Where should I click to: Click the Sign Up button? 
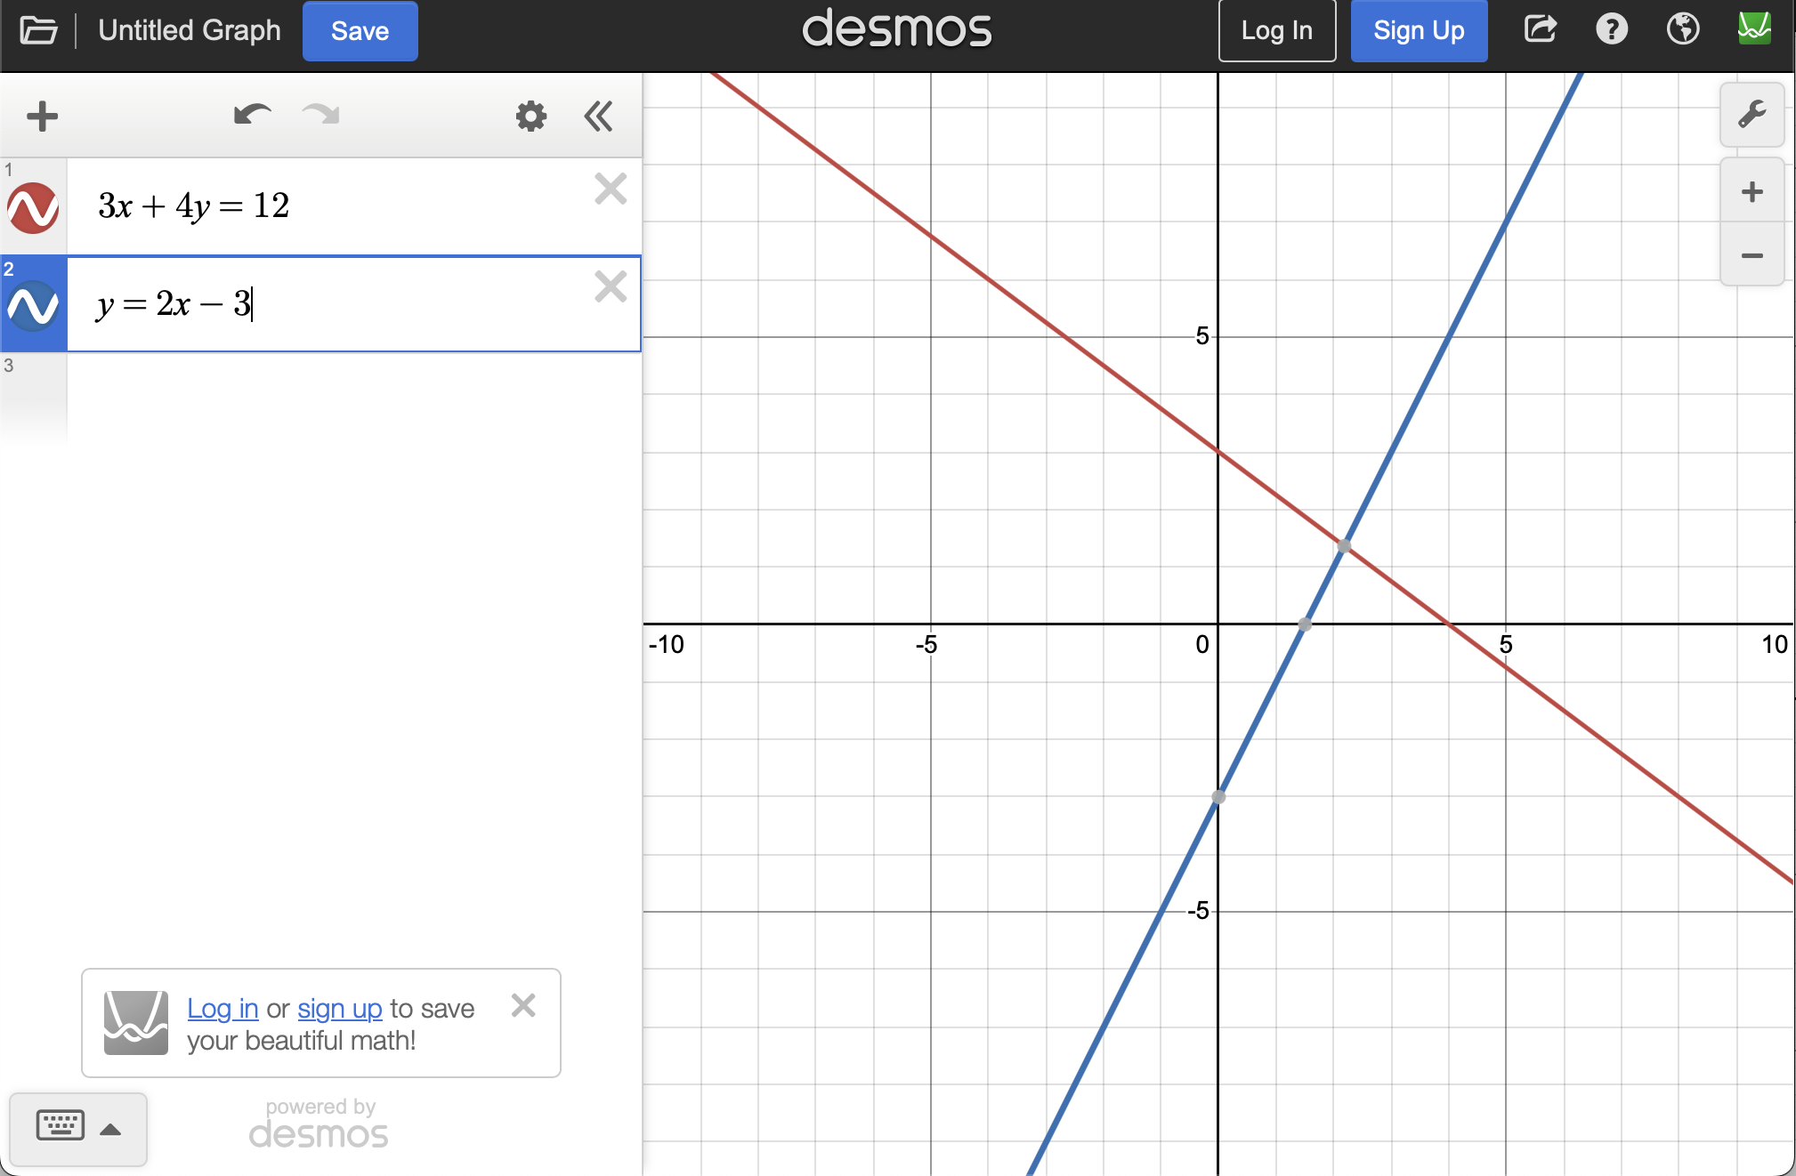click(1418, 31)
